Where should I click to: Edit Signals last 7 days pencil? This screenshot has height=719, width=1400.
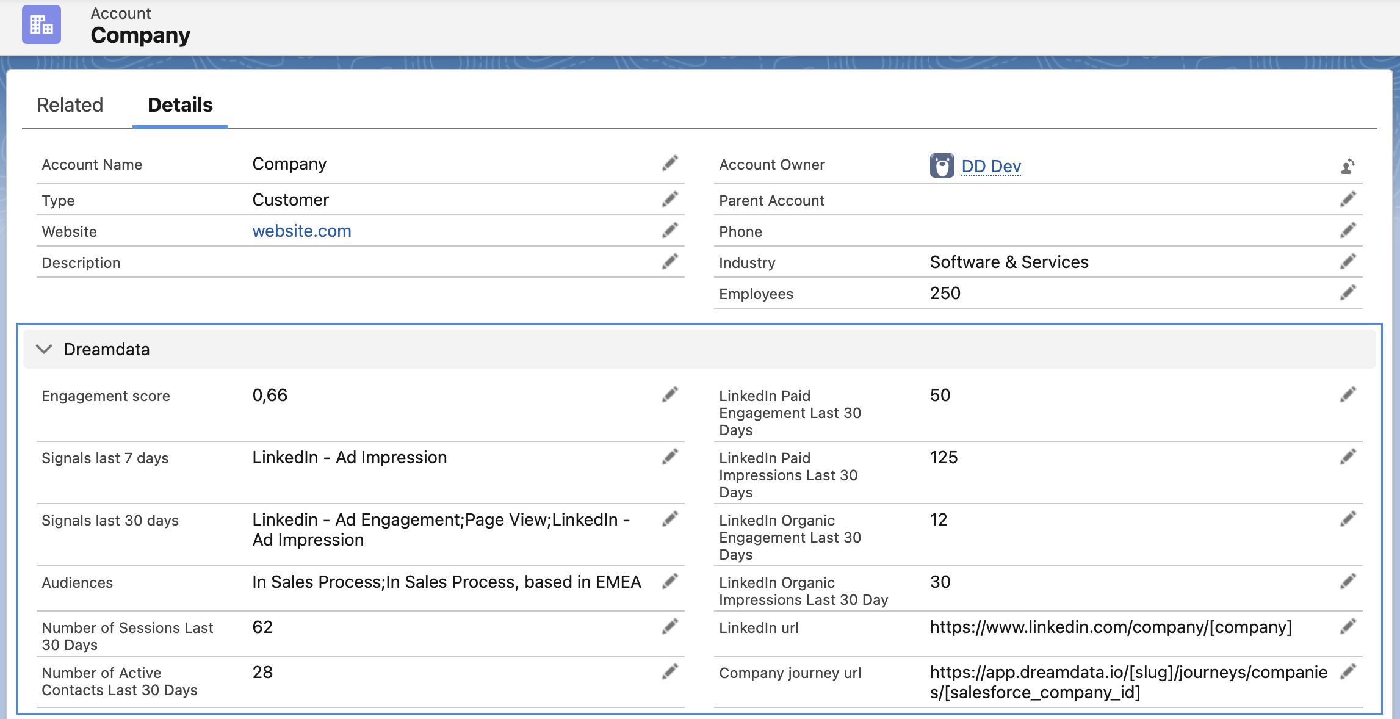669,457
